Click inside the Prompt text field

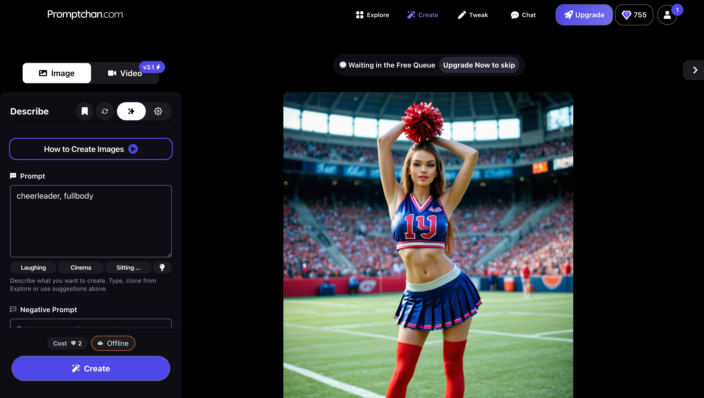coord(91,221)
